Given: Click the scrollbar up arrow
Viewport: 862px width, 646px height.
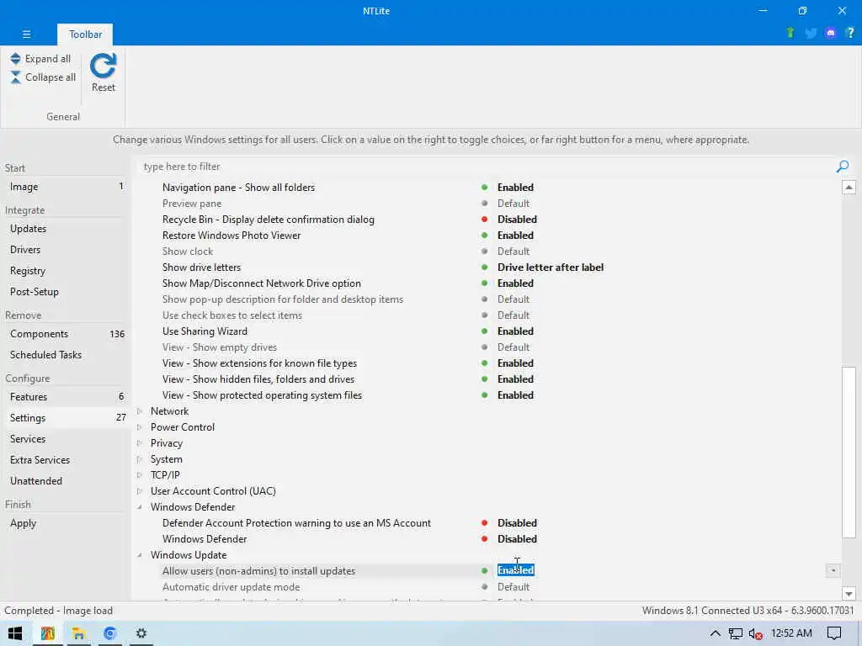Looking at the screenshot, I should pyautogui.click(x=849, y=188).
